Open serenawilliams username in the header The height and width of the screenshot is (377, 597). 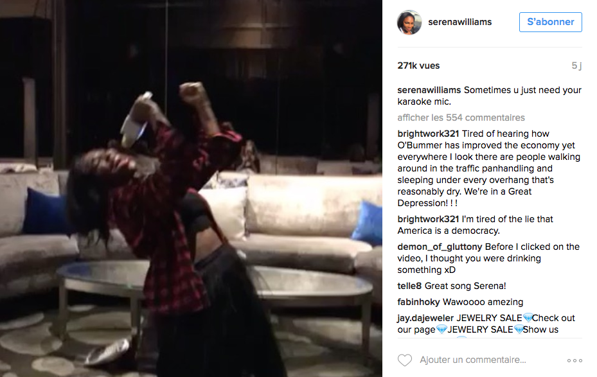[x=460, y=22]
